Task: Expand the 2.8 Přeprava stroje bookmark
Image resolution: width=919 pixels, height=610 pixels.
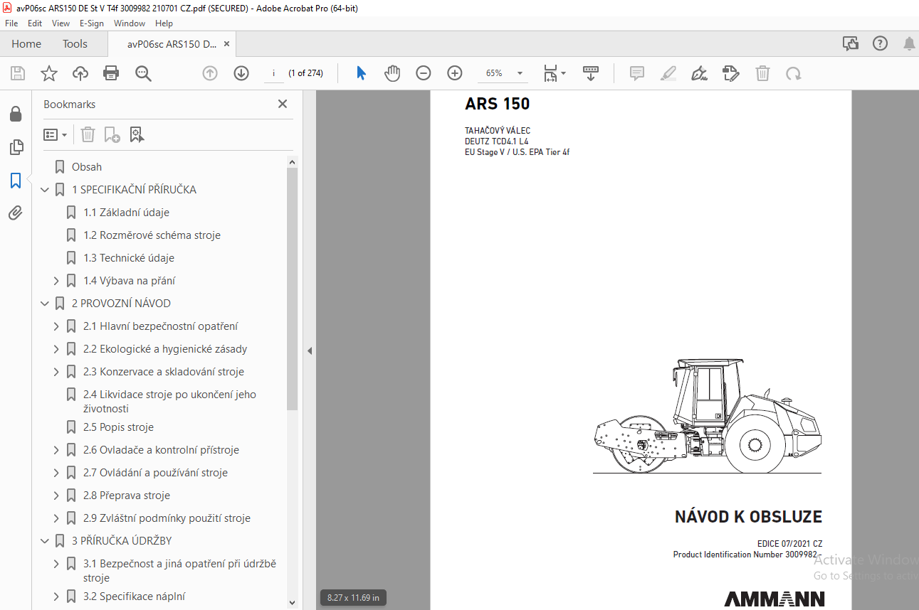Action: 56,496
